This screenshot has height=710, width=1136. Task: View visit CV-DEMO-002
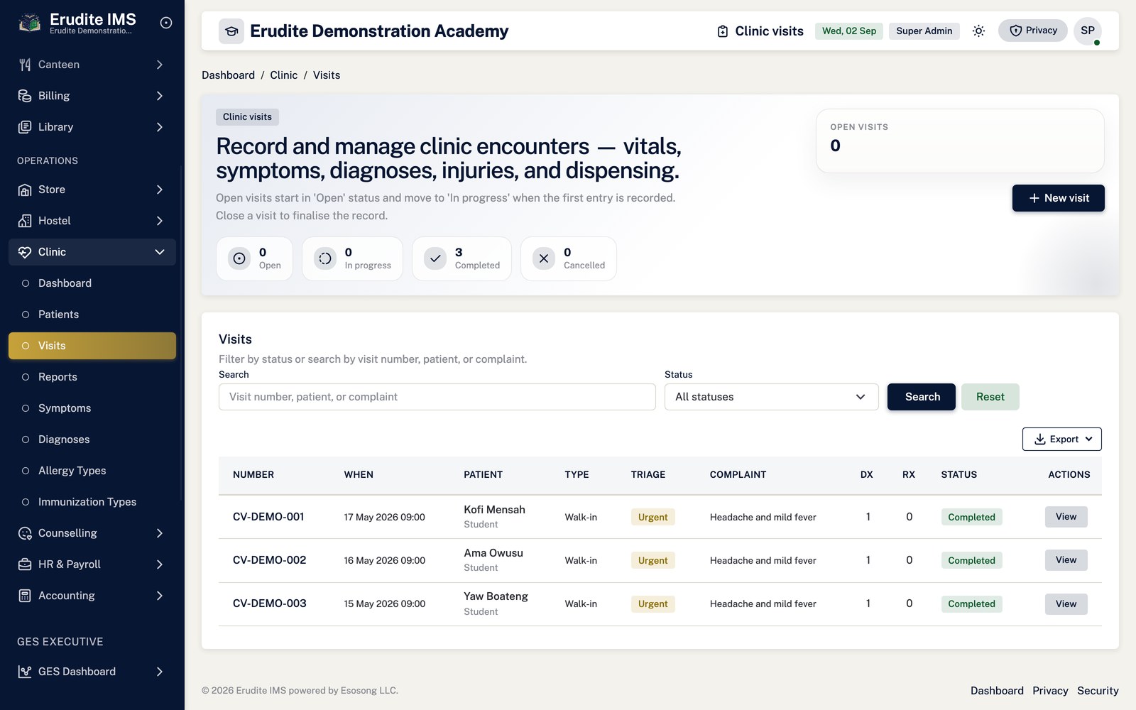click(1066, 560)
